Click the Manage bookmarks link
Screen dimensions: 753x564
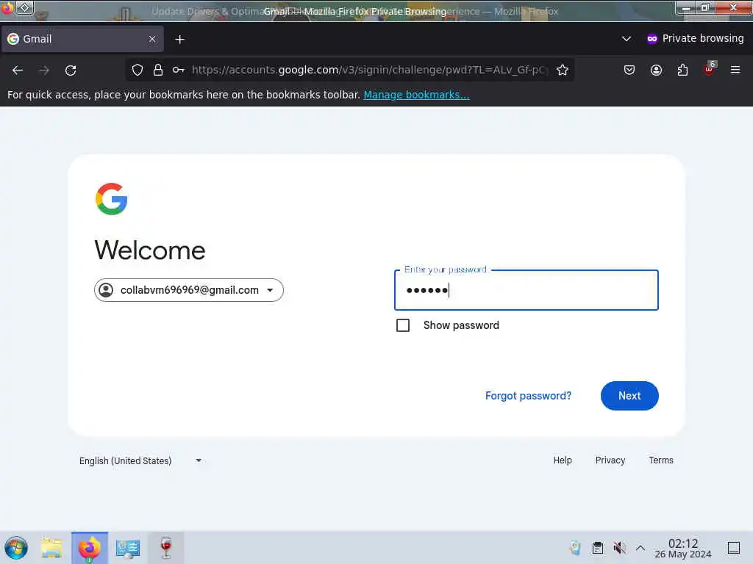click(416, 95)
